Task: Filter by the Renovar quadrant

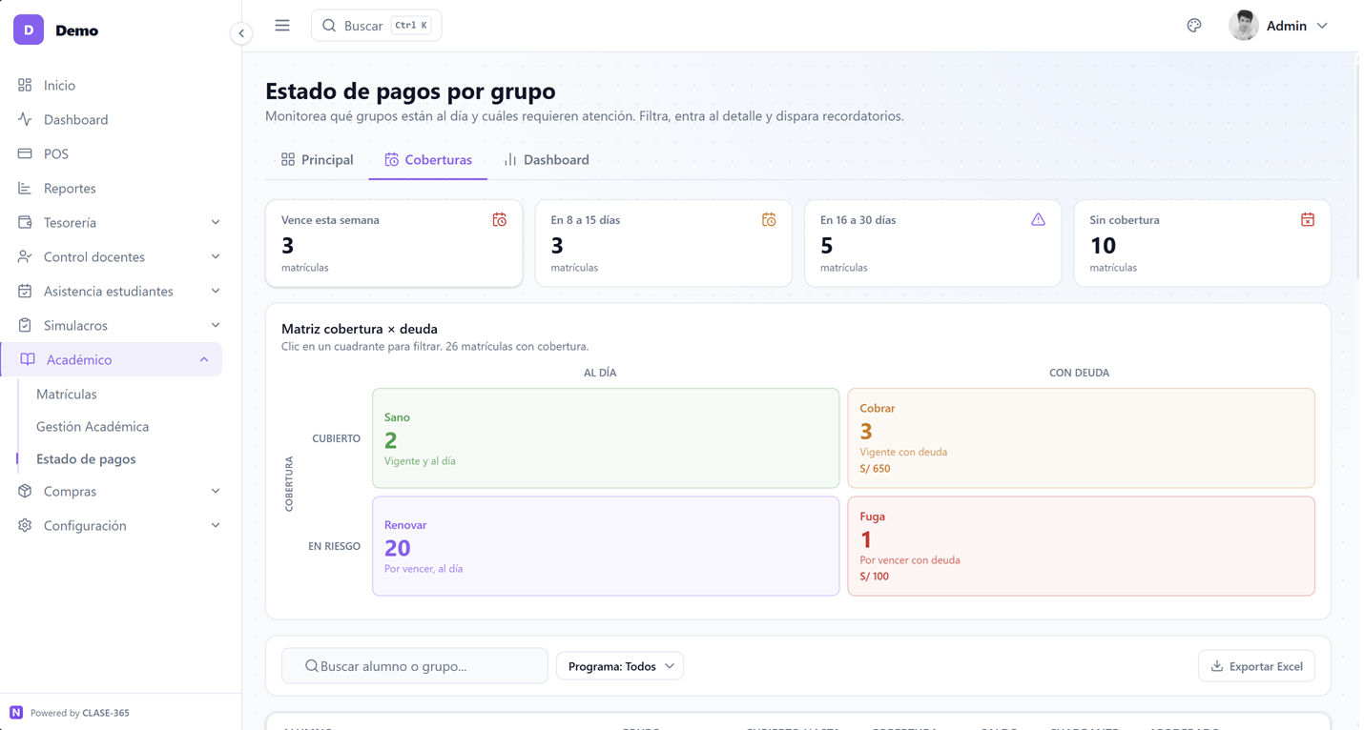Action: (x=606, y=546)
